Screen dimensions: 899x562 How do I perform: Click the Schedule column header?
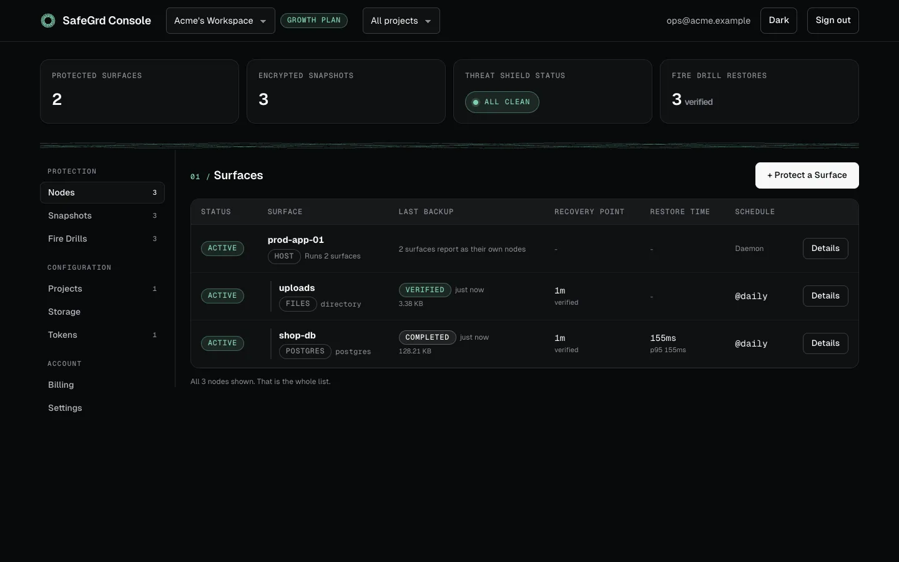pos(755,212)
